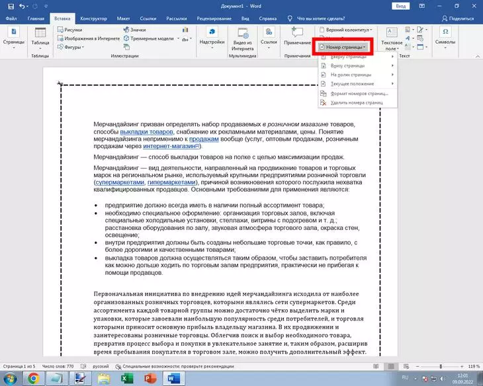Open the Таблица (Table) dropdown
The height and width of the screenshot is (386, 483).
(x=40, y=39)
